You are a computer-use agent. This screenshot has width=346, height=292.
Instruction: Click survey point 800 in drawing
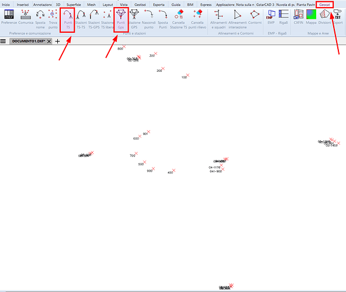click(x=124, y=47)
